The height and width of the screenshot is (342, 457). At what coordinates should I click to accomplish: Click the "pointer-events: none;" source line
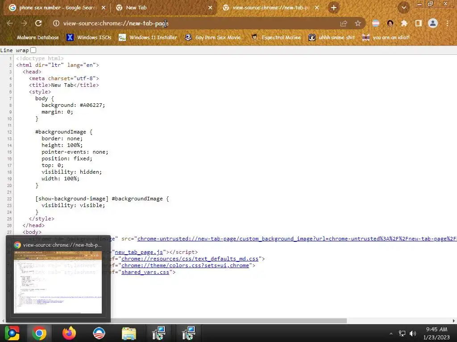click(x=75, y=152)
